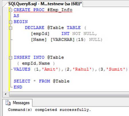Click the 'empId,Name' column list
Image resolution: width=129 pixels, height=116 pixels.
coord(36,63)
